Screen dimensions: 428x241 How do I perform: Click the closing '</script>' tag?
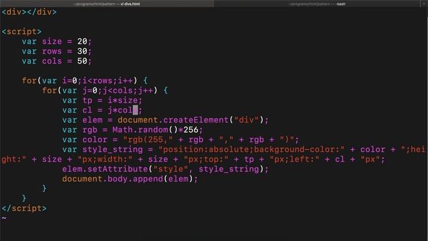click(24, 208)
